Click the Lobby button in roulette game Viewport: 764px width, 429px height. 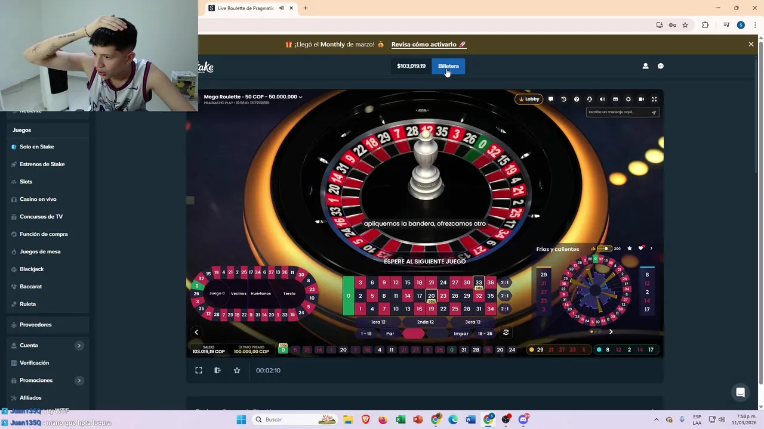(529, 99)
